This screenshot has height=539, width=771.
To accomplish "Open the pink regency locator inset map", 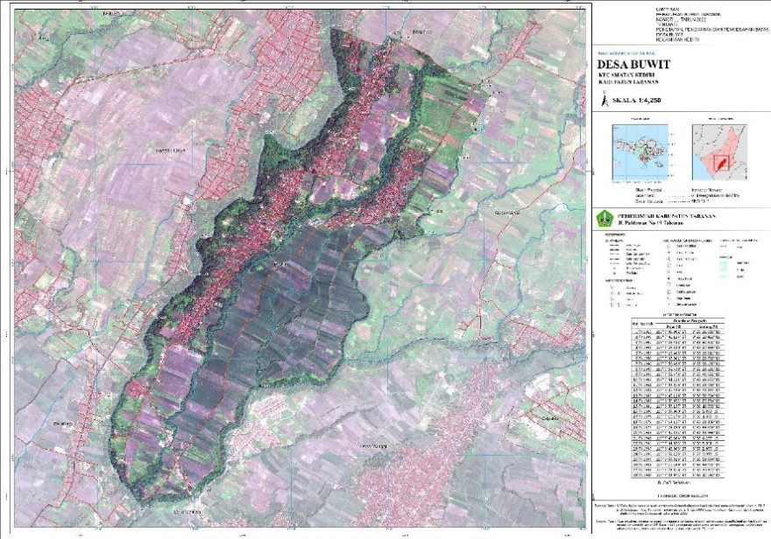I will (719, 151).
